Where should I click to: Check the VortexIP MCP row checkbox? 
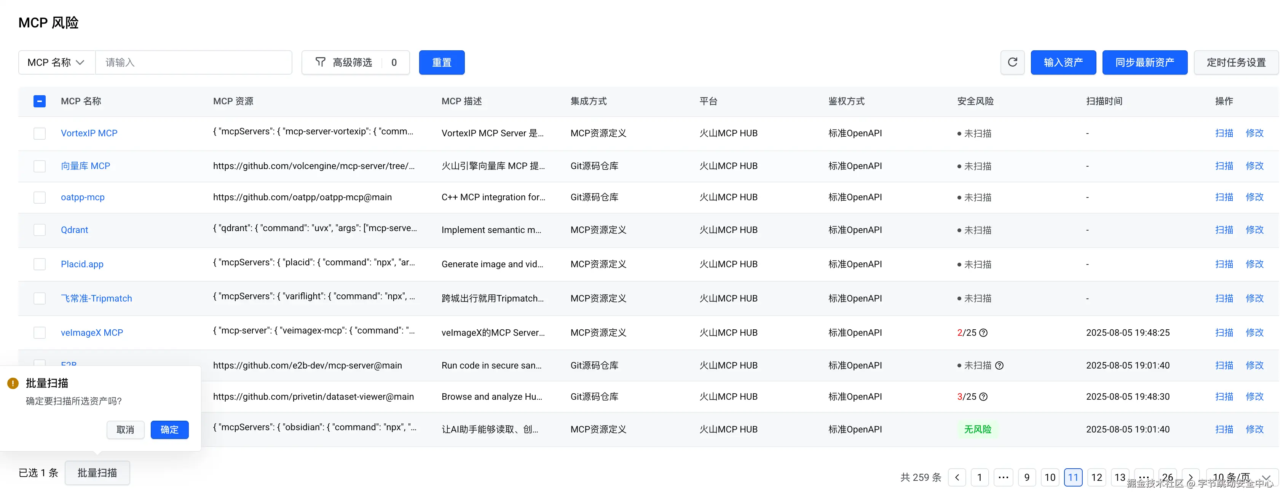[x=40, y=133]
